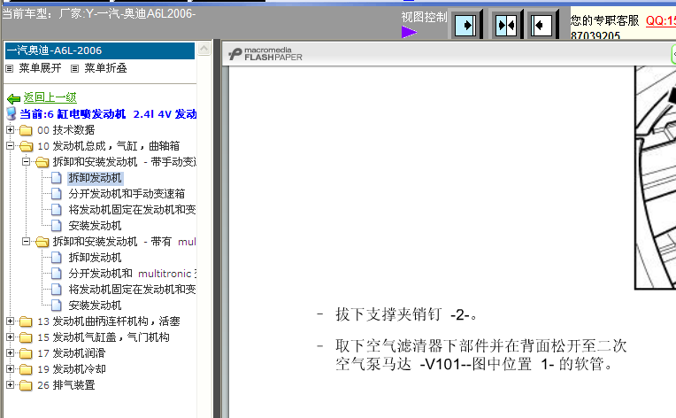Screen dimensions: 676x418
Task: Click the 当前车型 vehicle label at top
Action: pyautogui.click(x=99, y=14)
